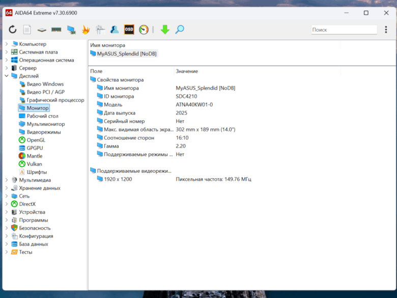The height and width of the screenshot is (298, 397).
Task: Open the memory benchmark RAM icon
Action: pyautogui.click(x=56, y=30)
